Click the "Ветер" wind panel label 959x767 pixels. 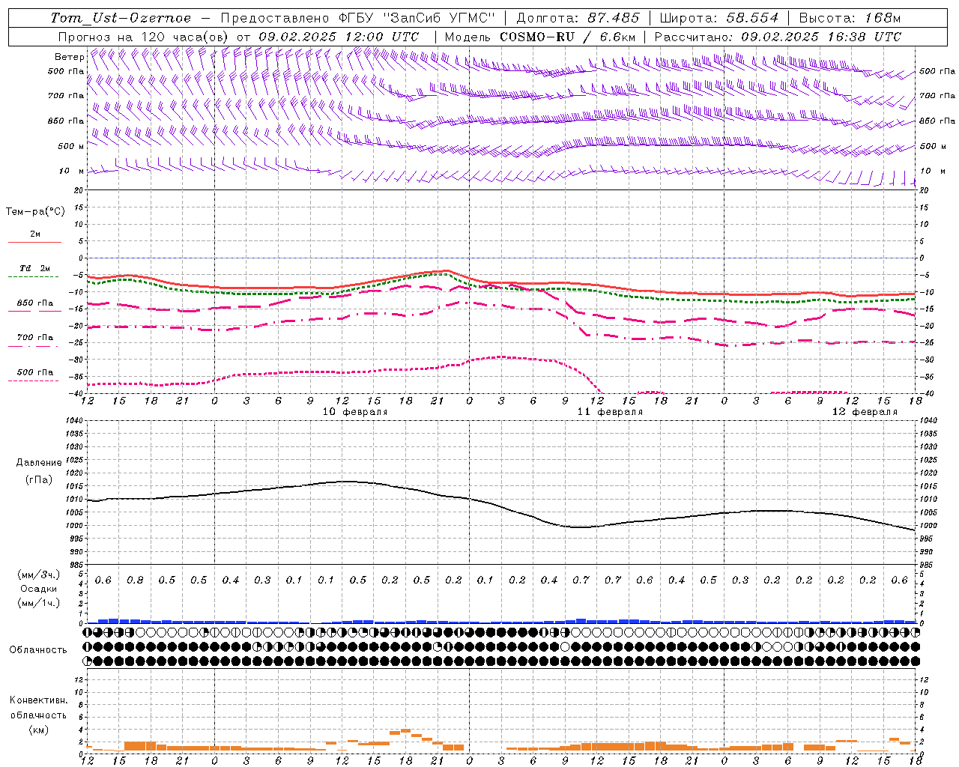69,57
